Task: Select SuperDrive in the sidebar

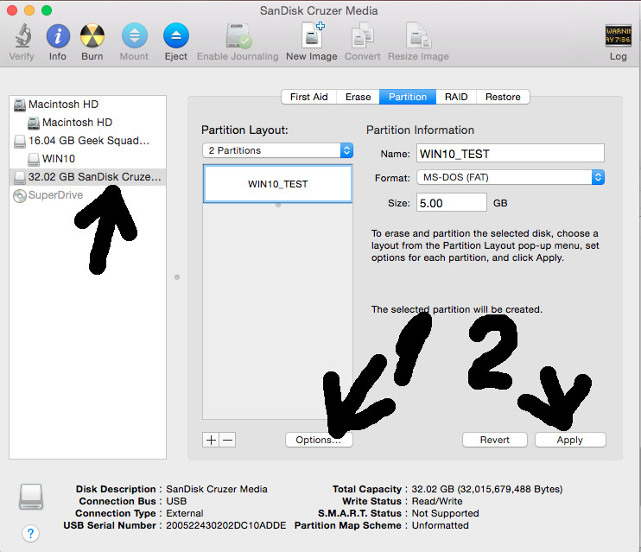Action: tap(87, 195)
